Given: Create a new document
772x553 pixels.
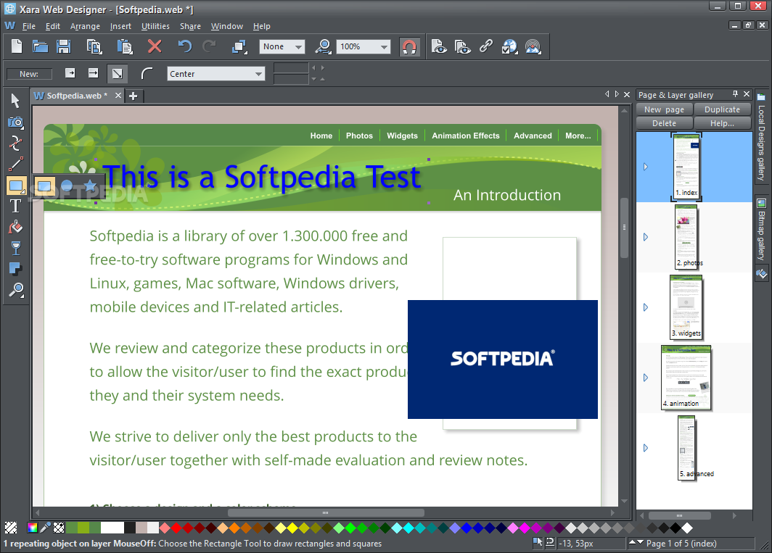Looking at the screenshot, I should coord(17,46).
